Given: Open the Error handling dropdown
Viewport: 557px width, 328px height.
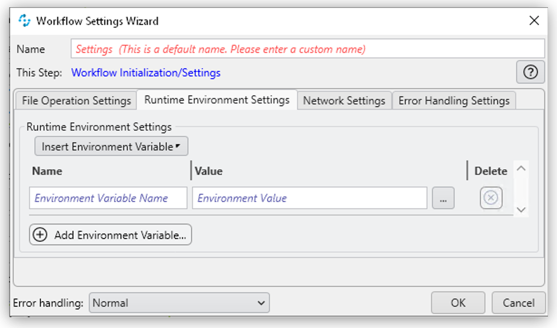Looking at the screenshot, I should point(179,303).
